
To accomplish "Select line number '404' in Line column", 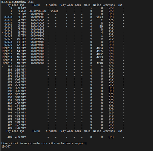I will tap(18, 116).
